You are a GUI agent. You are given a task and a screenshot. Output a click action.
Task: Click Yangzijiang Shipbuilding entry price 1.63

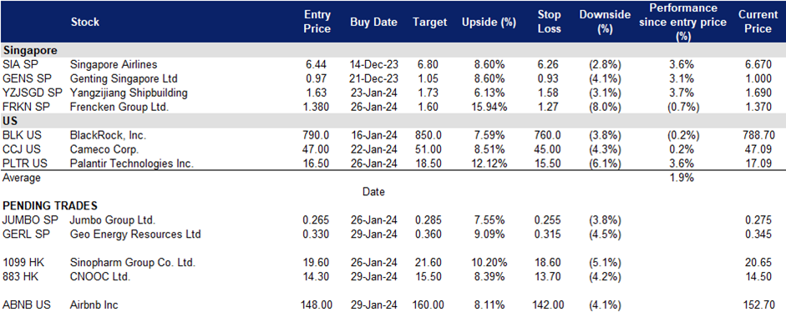[x=317, y=93]
